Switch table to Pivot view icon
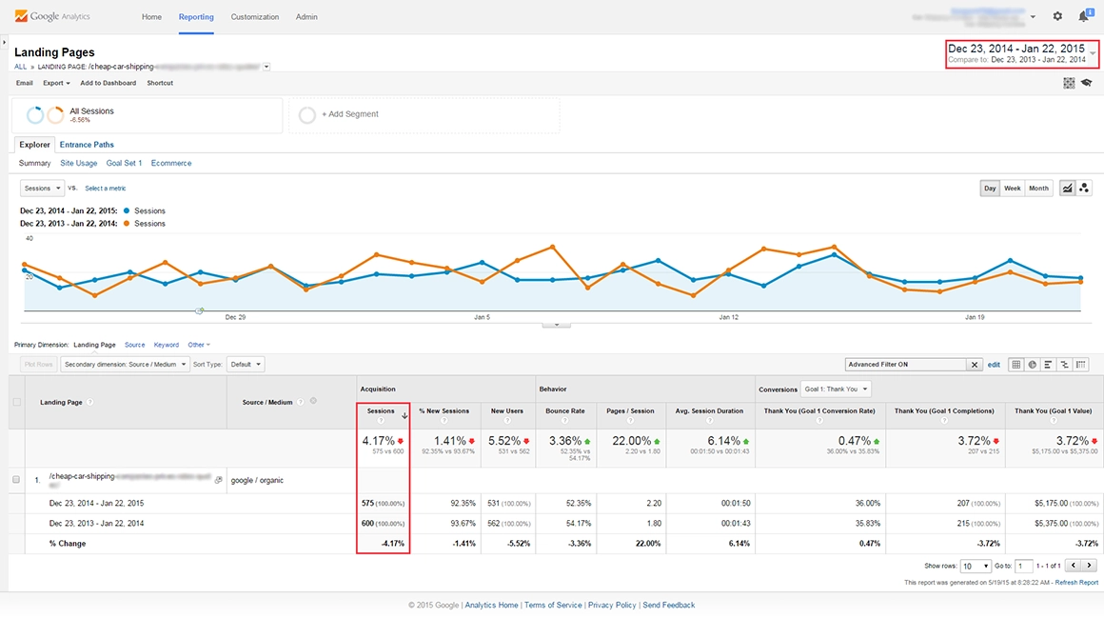The height and width of the screenshot is (619, 1104). (1081, 364)
